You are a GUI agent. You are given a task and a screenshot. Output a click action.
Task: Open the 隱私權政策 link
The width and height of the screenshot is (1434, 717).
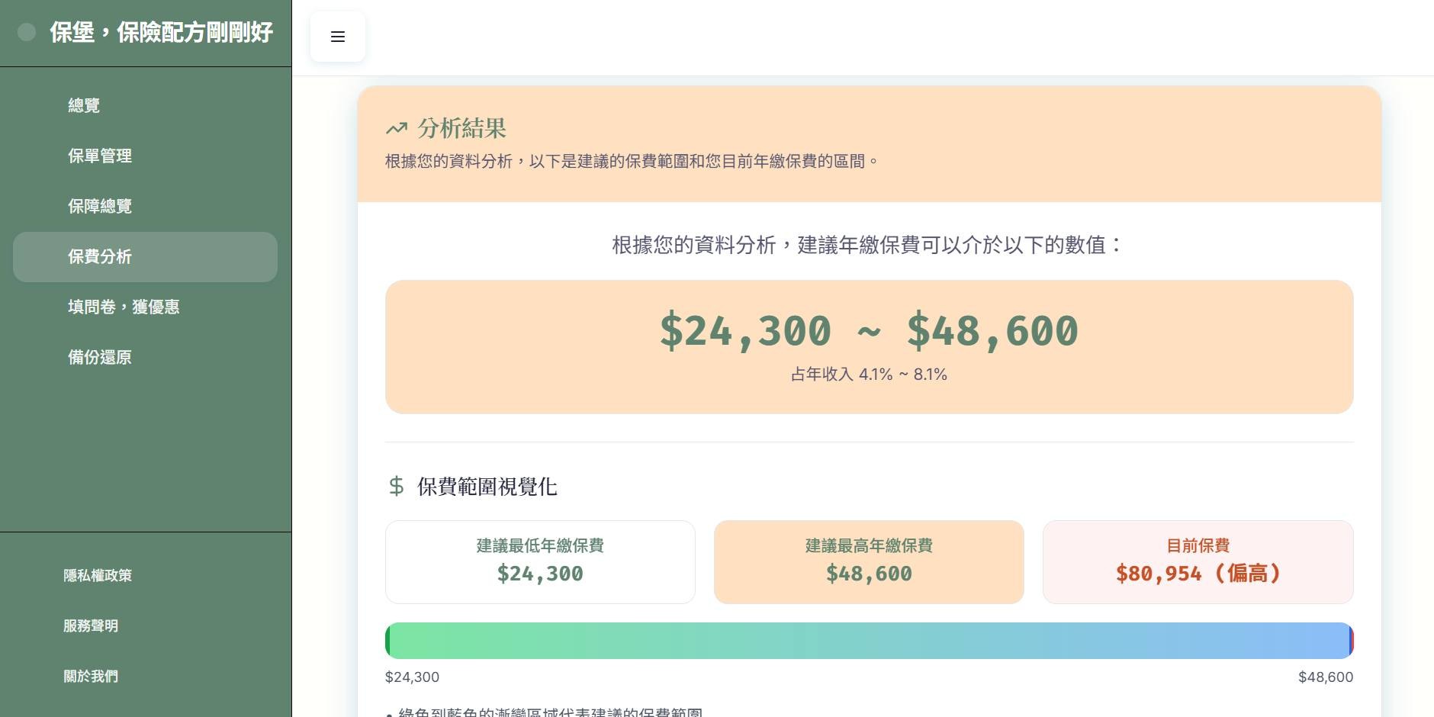pos(98,575)
